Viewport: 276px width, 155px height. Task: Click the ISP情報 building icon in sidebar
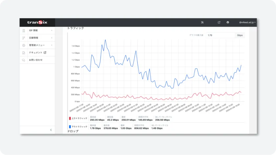point(23,31)
